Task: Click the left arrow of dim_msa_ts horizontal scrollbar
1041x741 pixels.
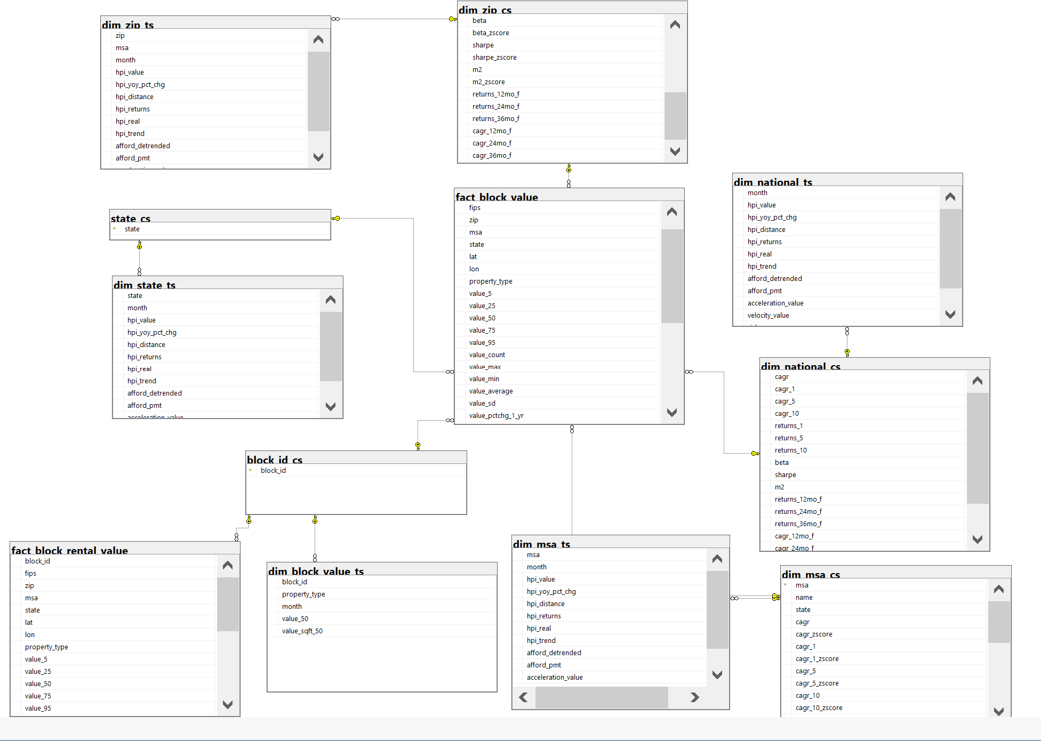Action: click(x=523, y=697)
